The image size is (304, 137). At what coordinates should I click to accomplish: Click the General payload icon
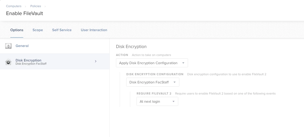(8, 46)
